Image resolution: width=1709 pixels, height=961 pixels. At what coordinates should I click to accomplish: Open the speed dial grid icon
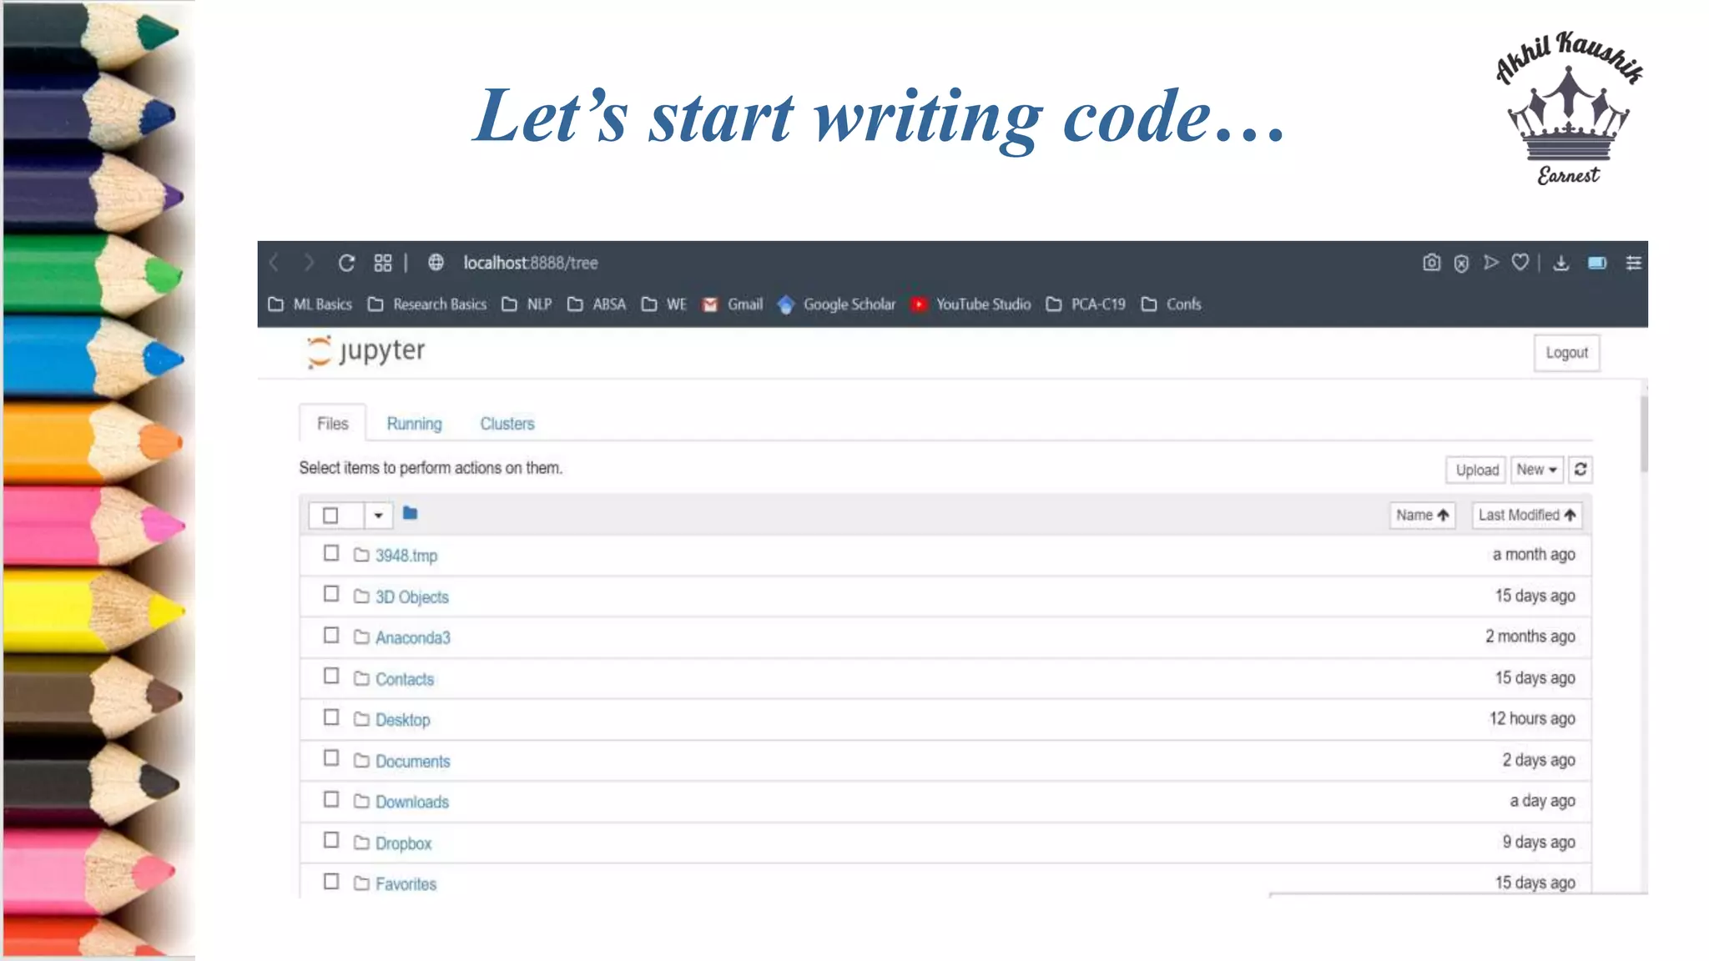tap(383, 263)
